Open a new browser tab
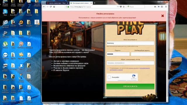The height and width of the screenshot is (105, 187). (x=95, y=3)
